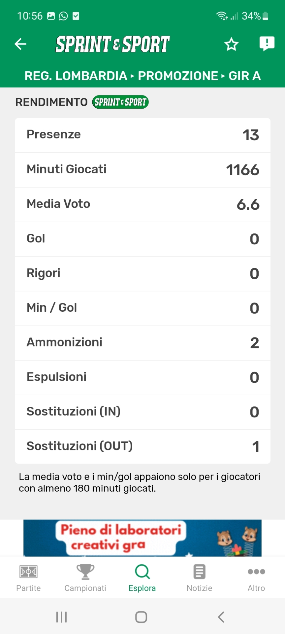Select the Esplora search tab
Screen dimensions: 285x634
142,578
